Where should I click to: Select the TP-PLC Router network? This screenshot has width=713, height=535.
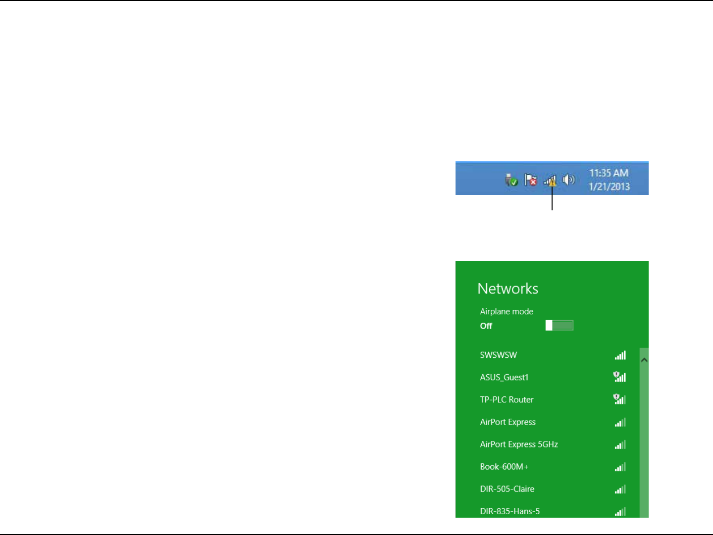[553, 399]
